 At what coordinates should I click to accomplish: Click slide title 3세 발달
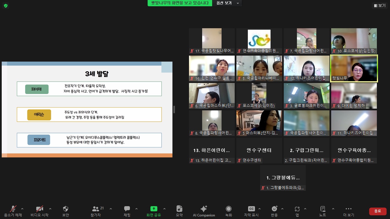(x=97, y=74)
